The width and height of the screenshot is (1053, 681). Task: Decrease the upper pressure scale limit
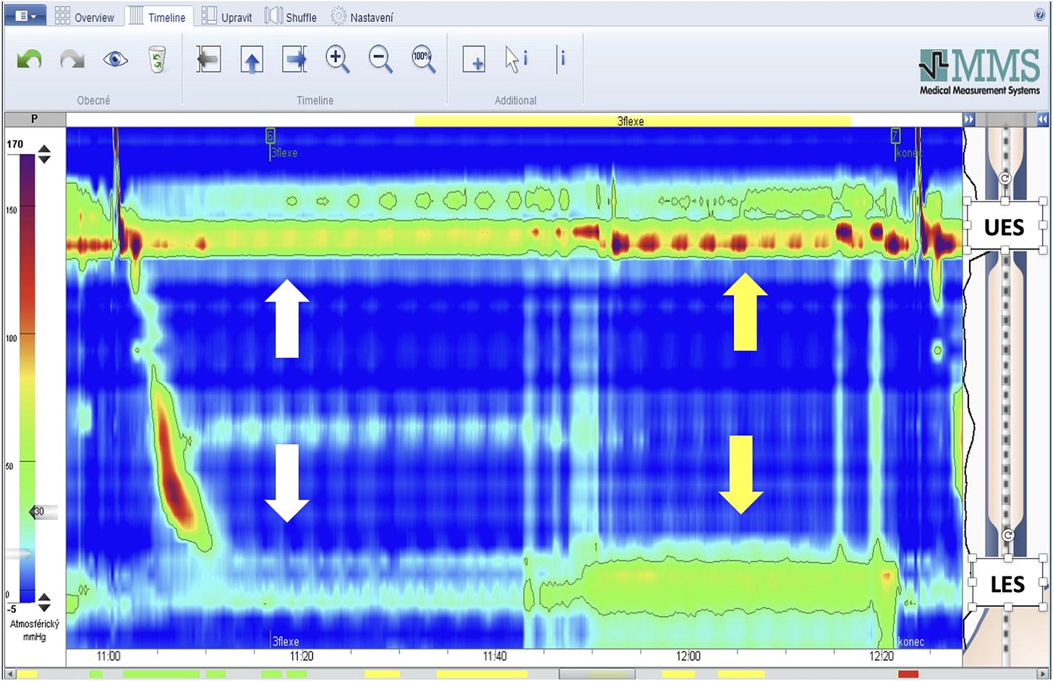point(44,158)
